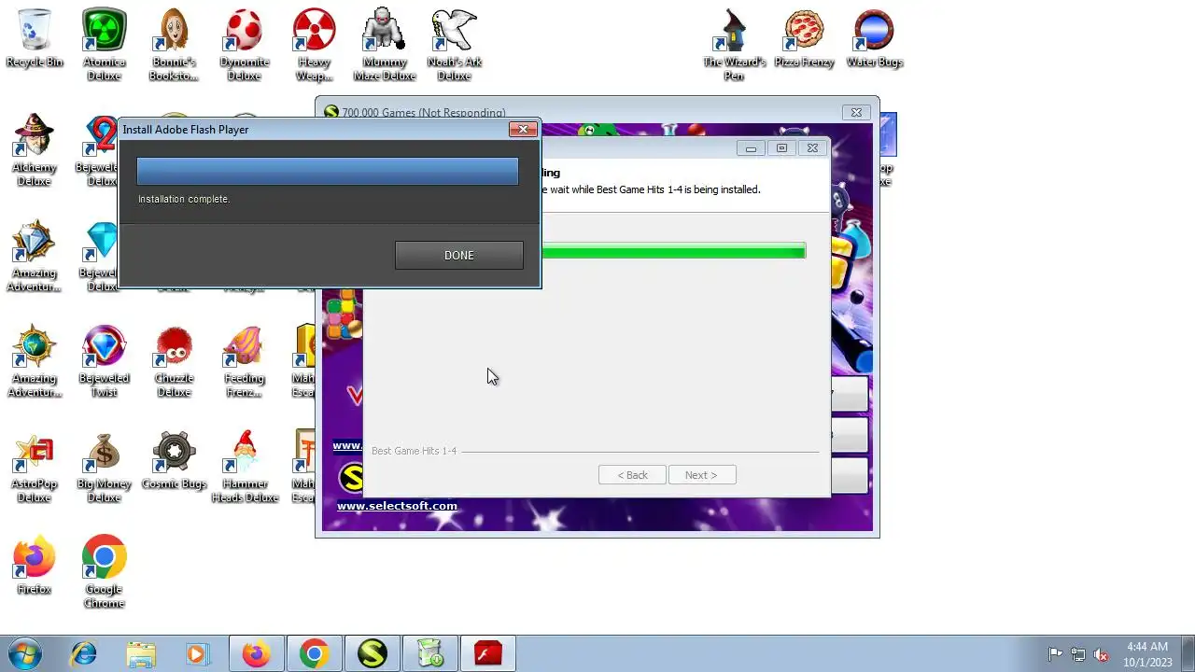Click the Next button in the installer
This screenshot has height=672, width=1195.
tap(701, 475)
